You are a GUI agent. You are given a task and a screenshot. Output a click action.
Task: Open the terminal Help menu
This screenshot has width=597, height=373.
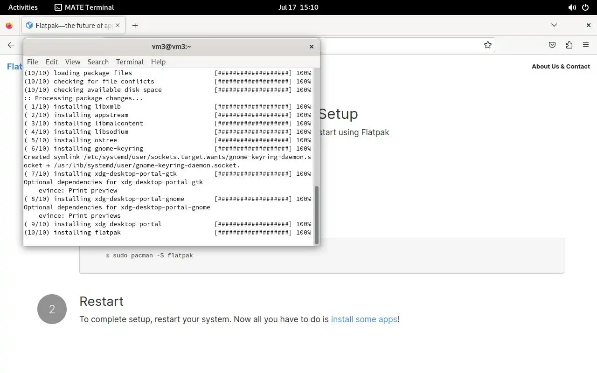[158, 62]
